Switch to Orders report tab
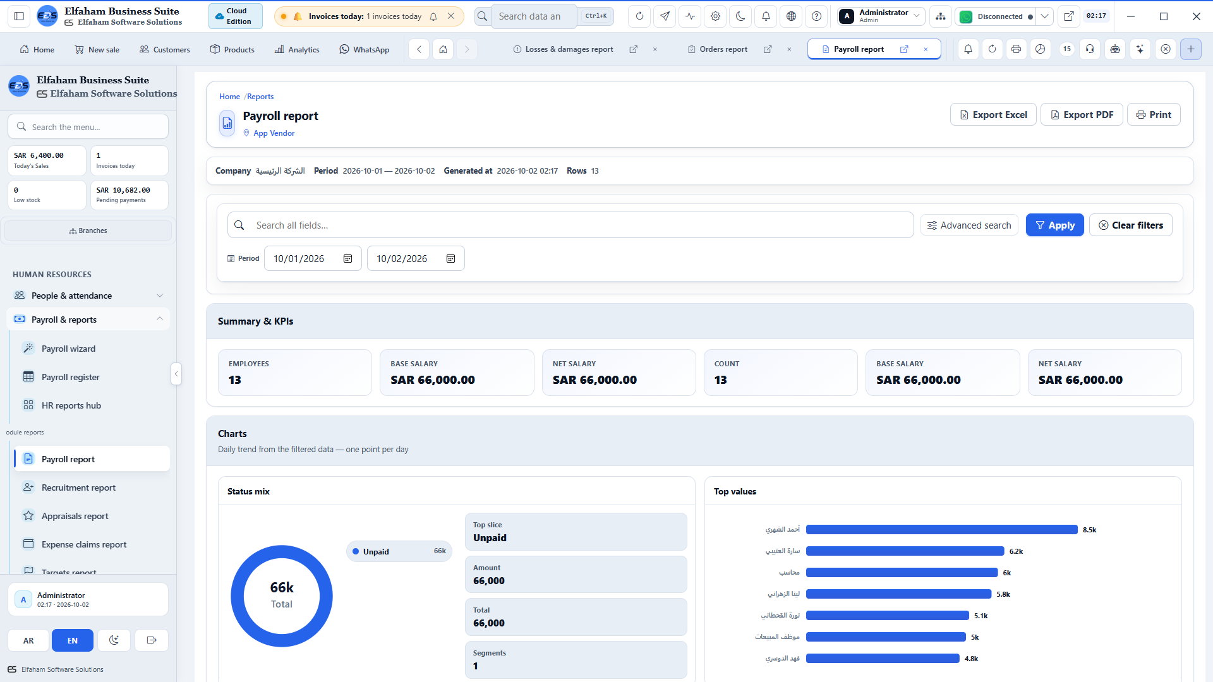 pos(723,49)
